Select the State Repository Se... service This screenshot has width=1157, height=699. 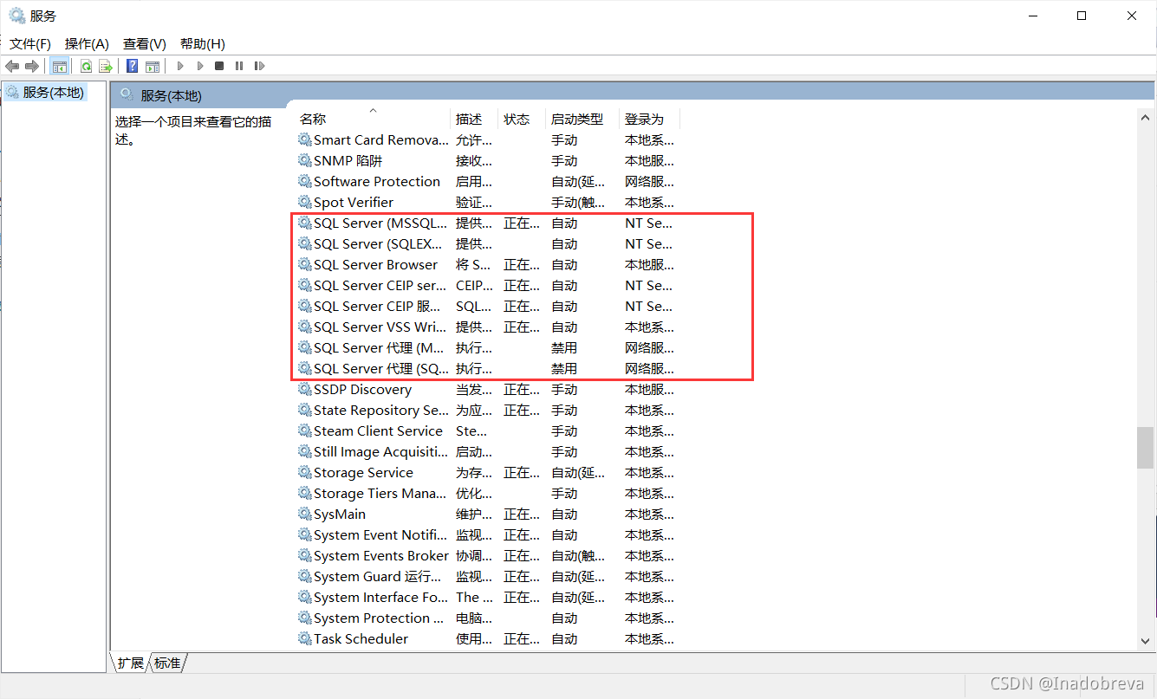486,410
